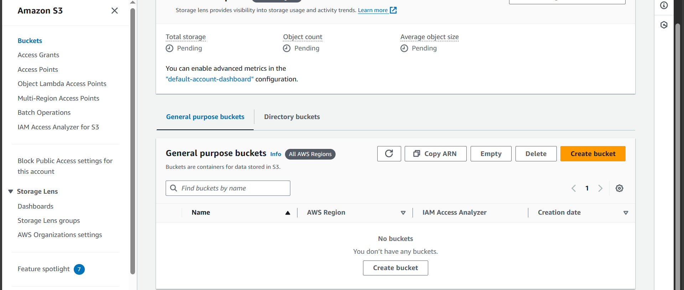Click the external link icon beside Learn more
This screenshot has width=684, height=290.
[x=393, y=10]
